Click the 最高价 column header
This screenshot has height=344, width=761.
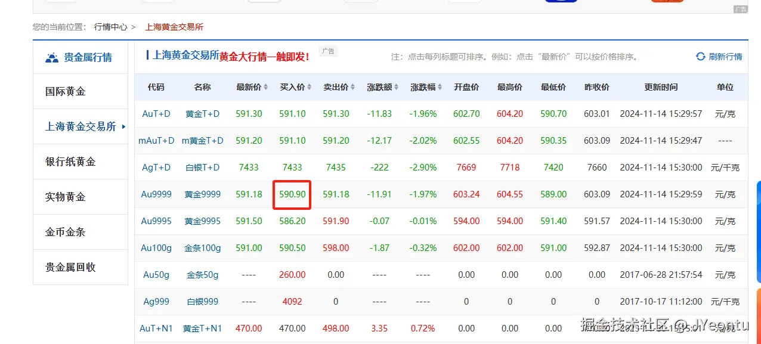click(x=510, y=87)
